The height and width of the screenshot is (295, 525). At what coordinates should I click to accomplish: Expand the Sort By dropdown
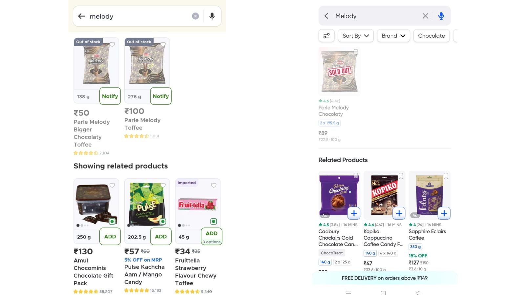pyautogui.click(x=356, y=36)
